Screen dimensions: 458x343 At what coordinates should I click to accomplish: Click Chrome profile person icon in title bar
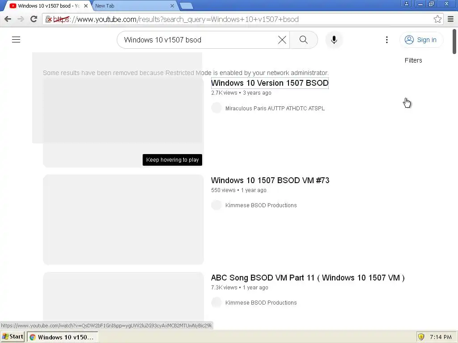[406, 4]
